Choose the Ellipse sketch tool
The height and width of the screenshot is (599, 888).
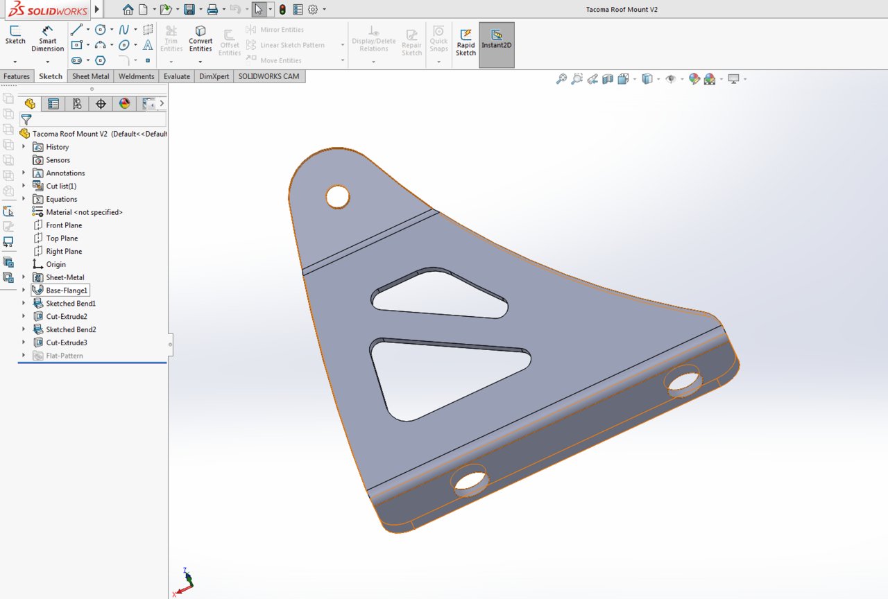pyautogui.click(x=123, y=45)
